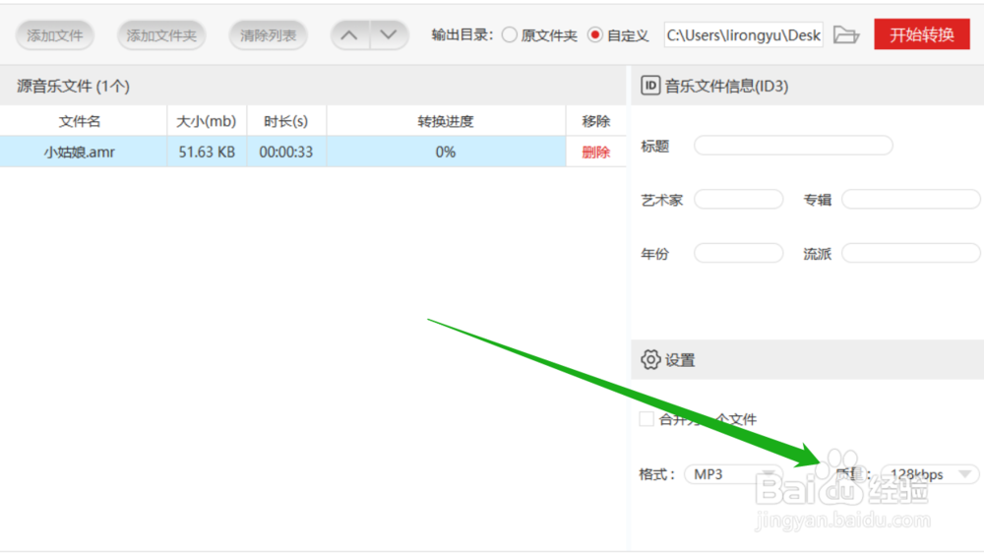Click the ID3 icon beside 音乐文件信息
984x554 pixels.
click(x=650, y=86)
